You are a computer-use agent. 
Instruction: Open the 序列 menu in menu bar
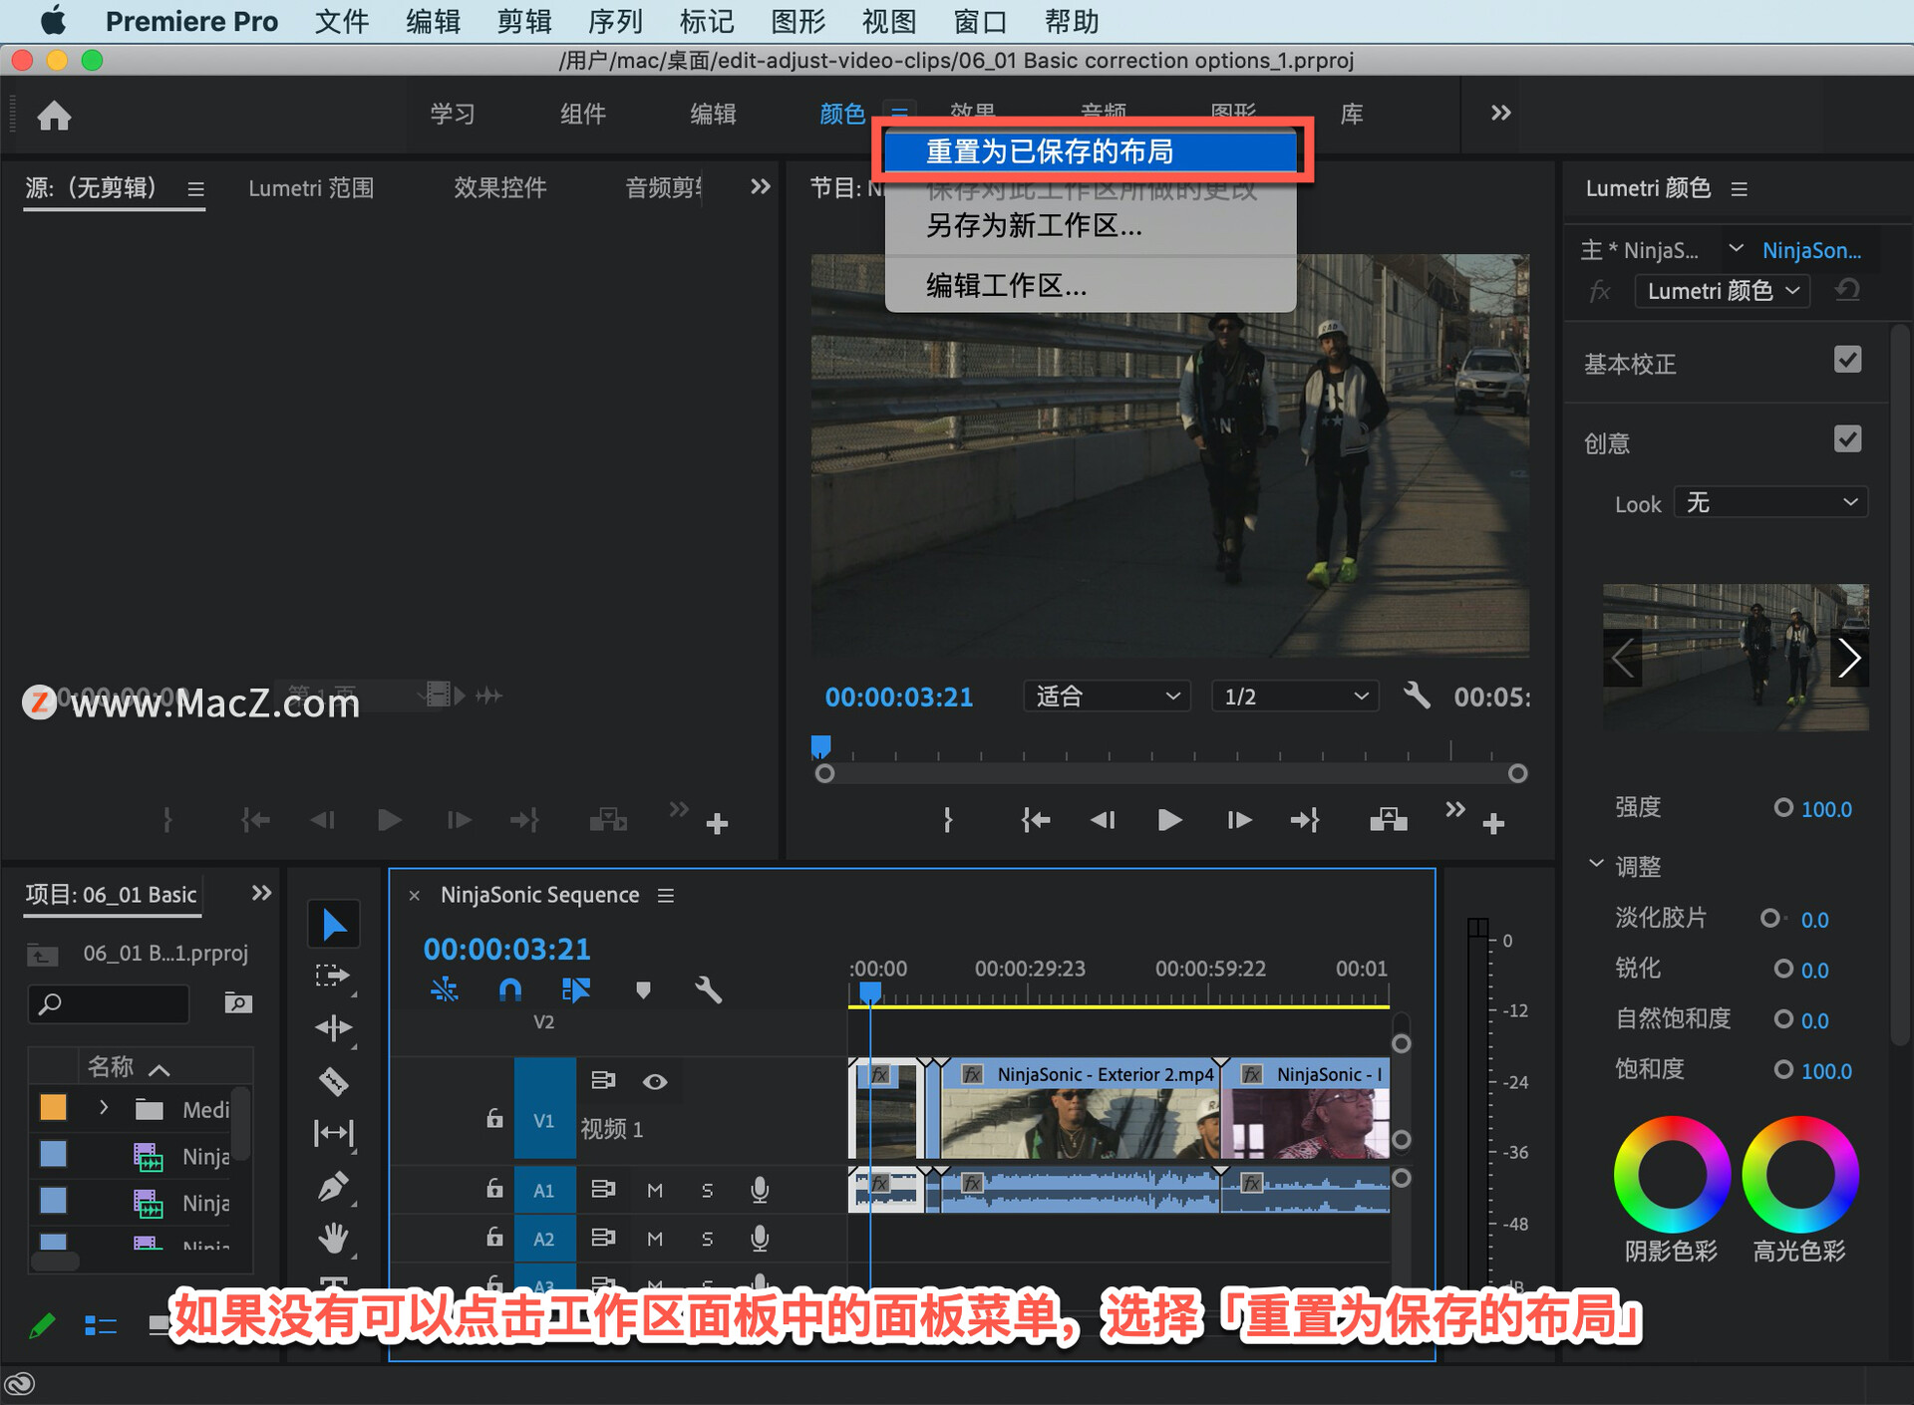[x=615, y=21]
